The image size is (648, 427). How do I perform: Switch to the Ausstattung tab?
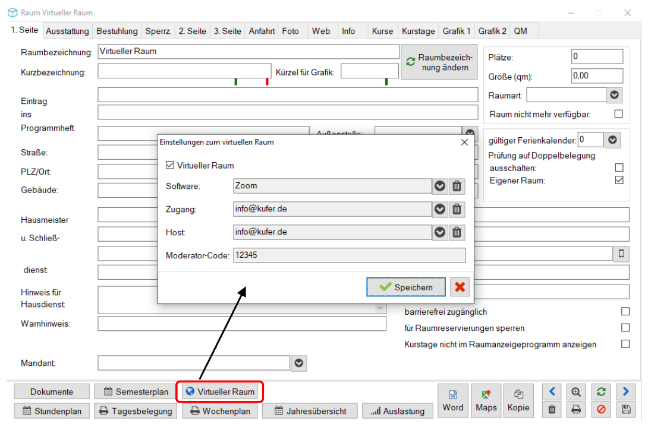point(67,31)
